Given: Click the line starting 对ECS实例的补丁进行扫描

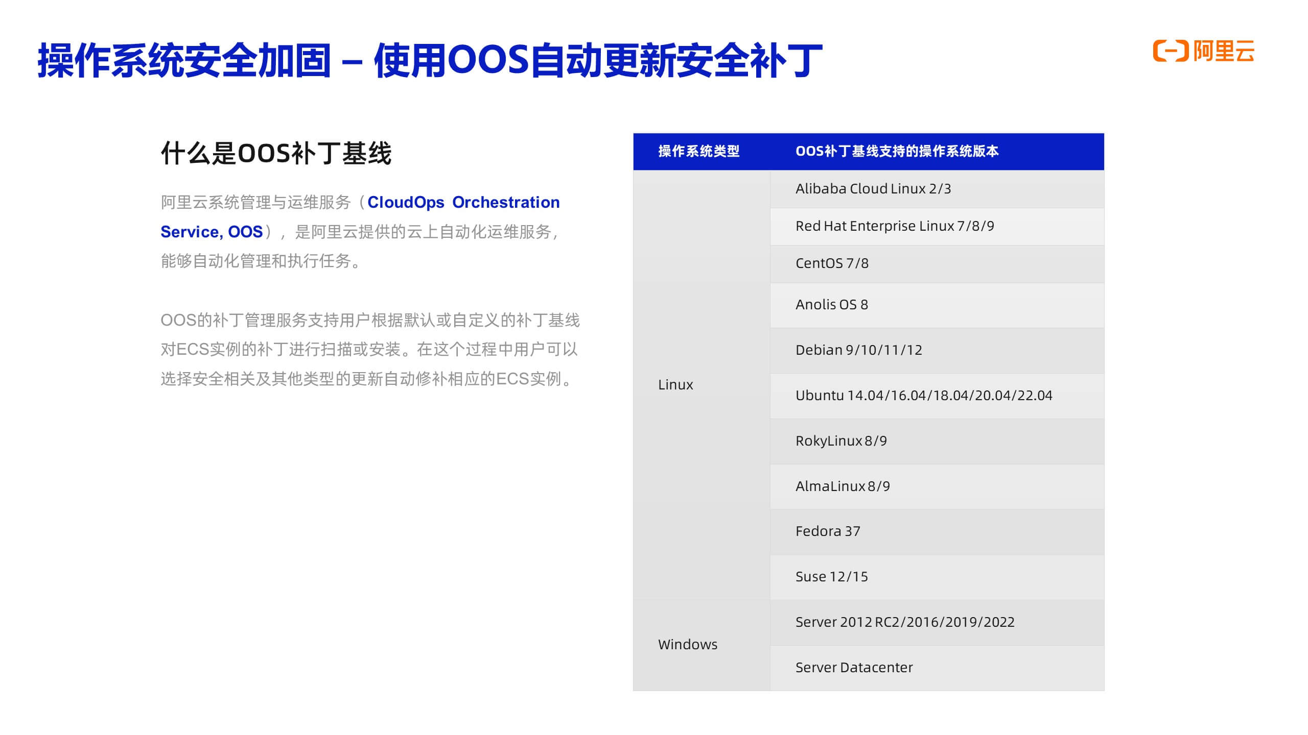Looking at the screenshot, I should (x=369, y=349).
